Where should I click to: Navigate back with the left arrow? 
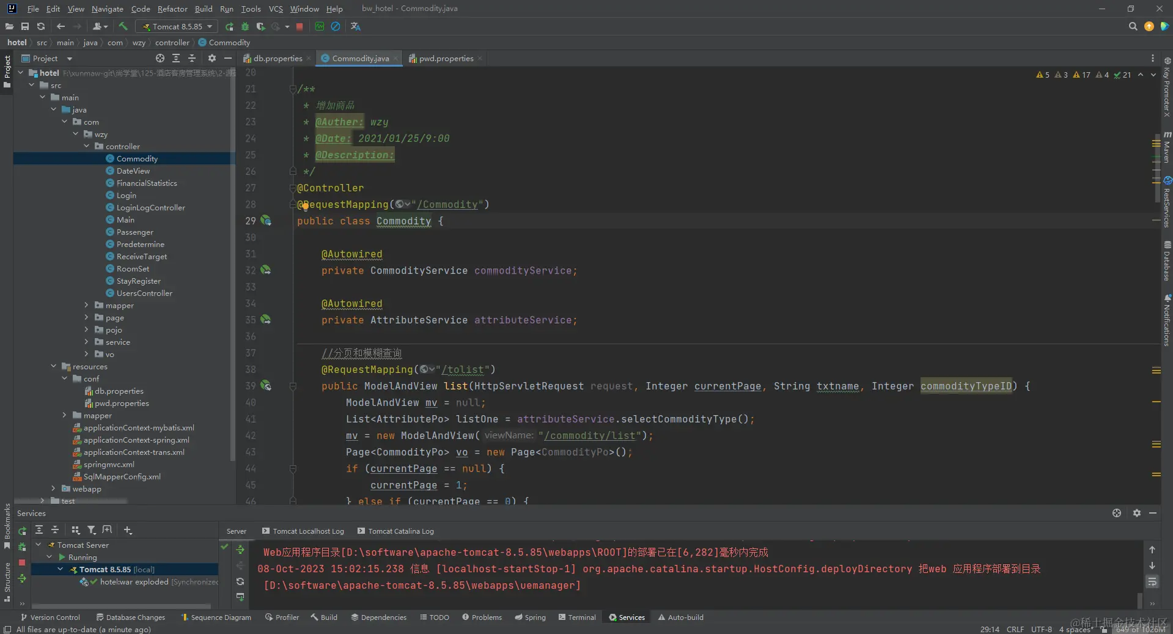coord(61,26)
